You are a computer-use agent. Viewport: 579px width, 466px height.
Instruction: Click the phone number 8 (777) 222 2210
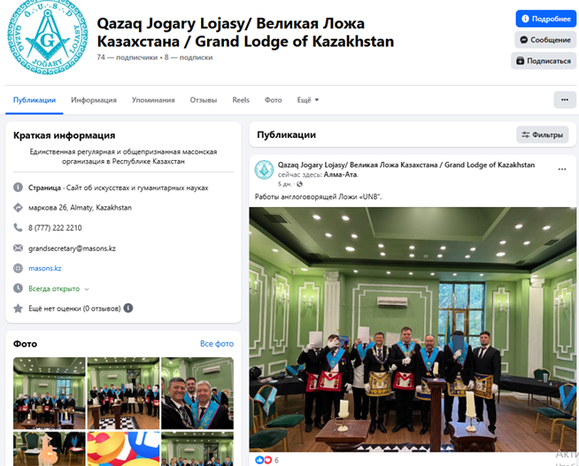[55, 228]
